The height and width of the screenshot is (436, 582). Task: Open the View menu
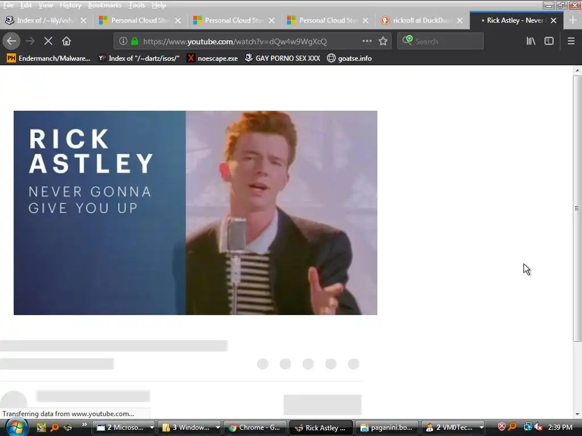45,5
